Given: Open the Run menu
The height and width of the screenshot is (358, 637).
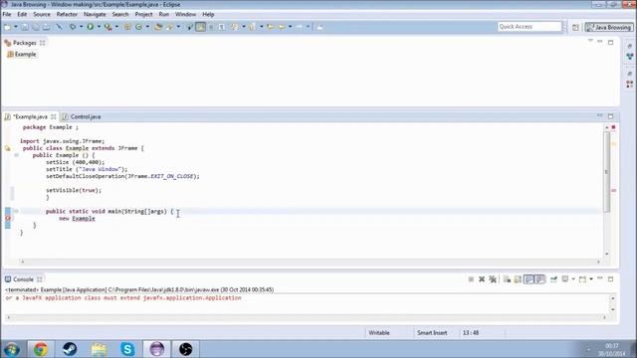Looking at the screenshot, I should point(163,14).
